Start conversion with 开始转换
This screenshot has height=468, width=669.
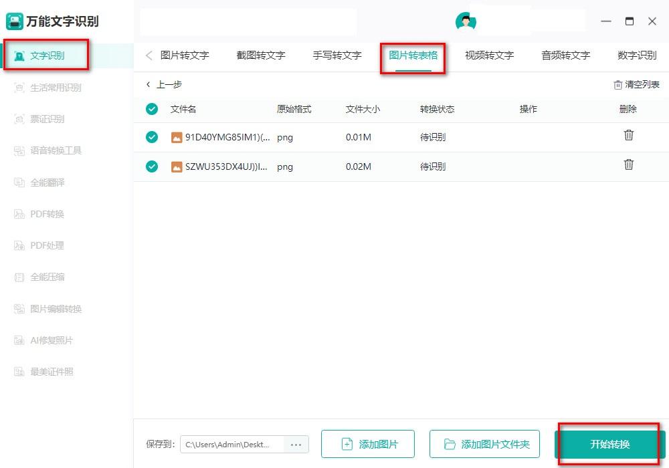coord(609,444)
